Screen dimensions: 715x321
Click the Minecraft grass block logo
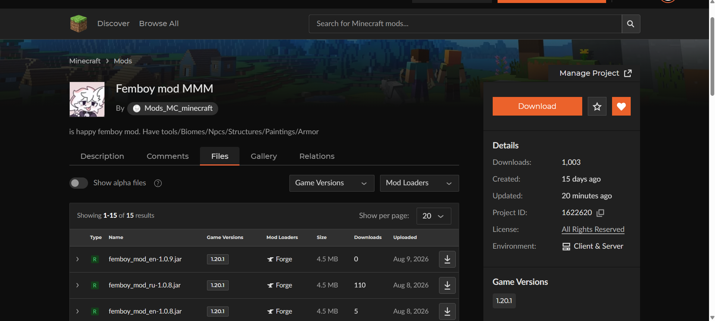[x=79, y=23]
